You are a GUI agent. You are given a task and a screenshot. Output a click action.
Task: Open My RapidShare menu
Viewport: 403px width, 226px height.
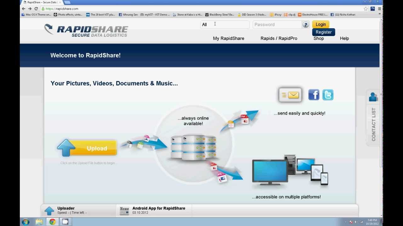point(229,38)
